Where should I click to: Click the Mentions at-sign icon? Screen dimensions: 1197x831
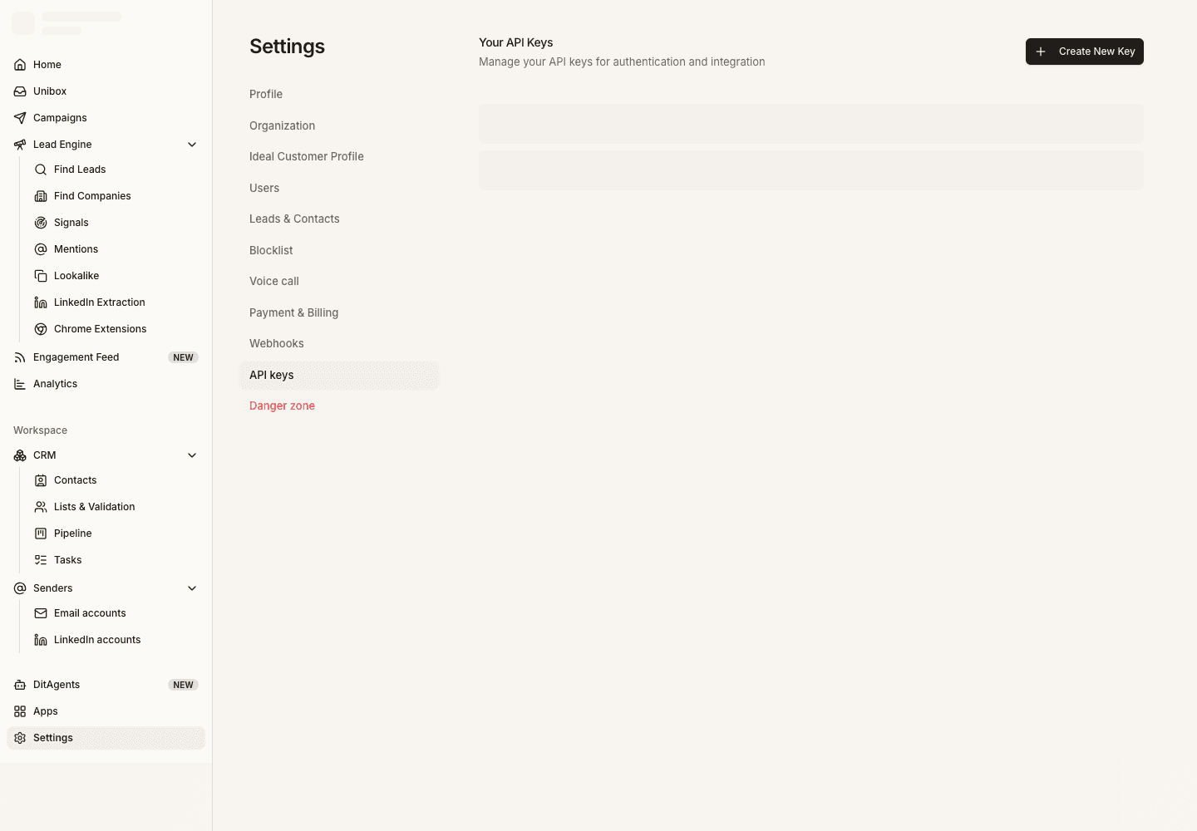pos(41,249)
